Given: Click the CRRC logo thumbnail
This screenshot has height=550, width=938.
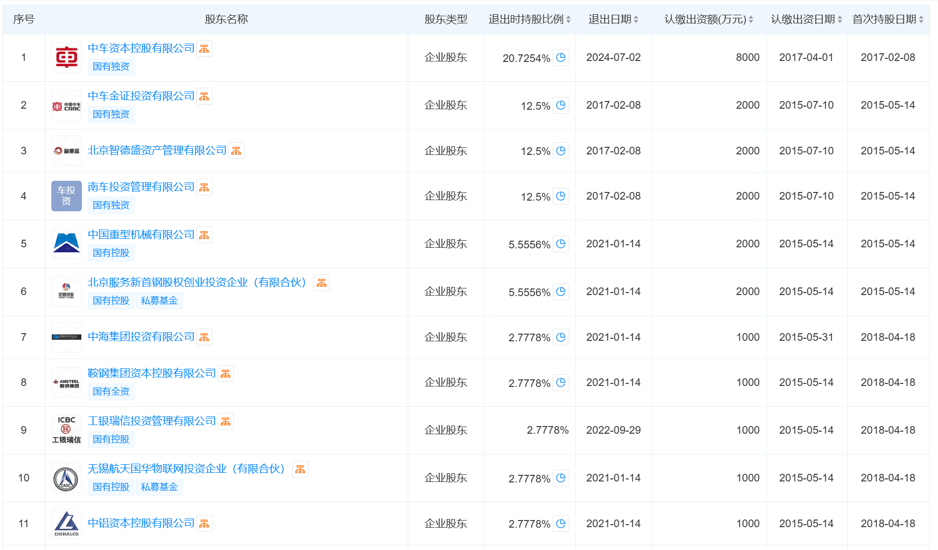Looking at the screenshot, I should (x=67, y=105).
